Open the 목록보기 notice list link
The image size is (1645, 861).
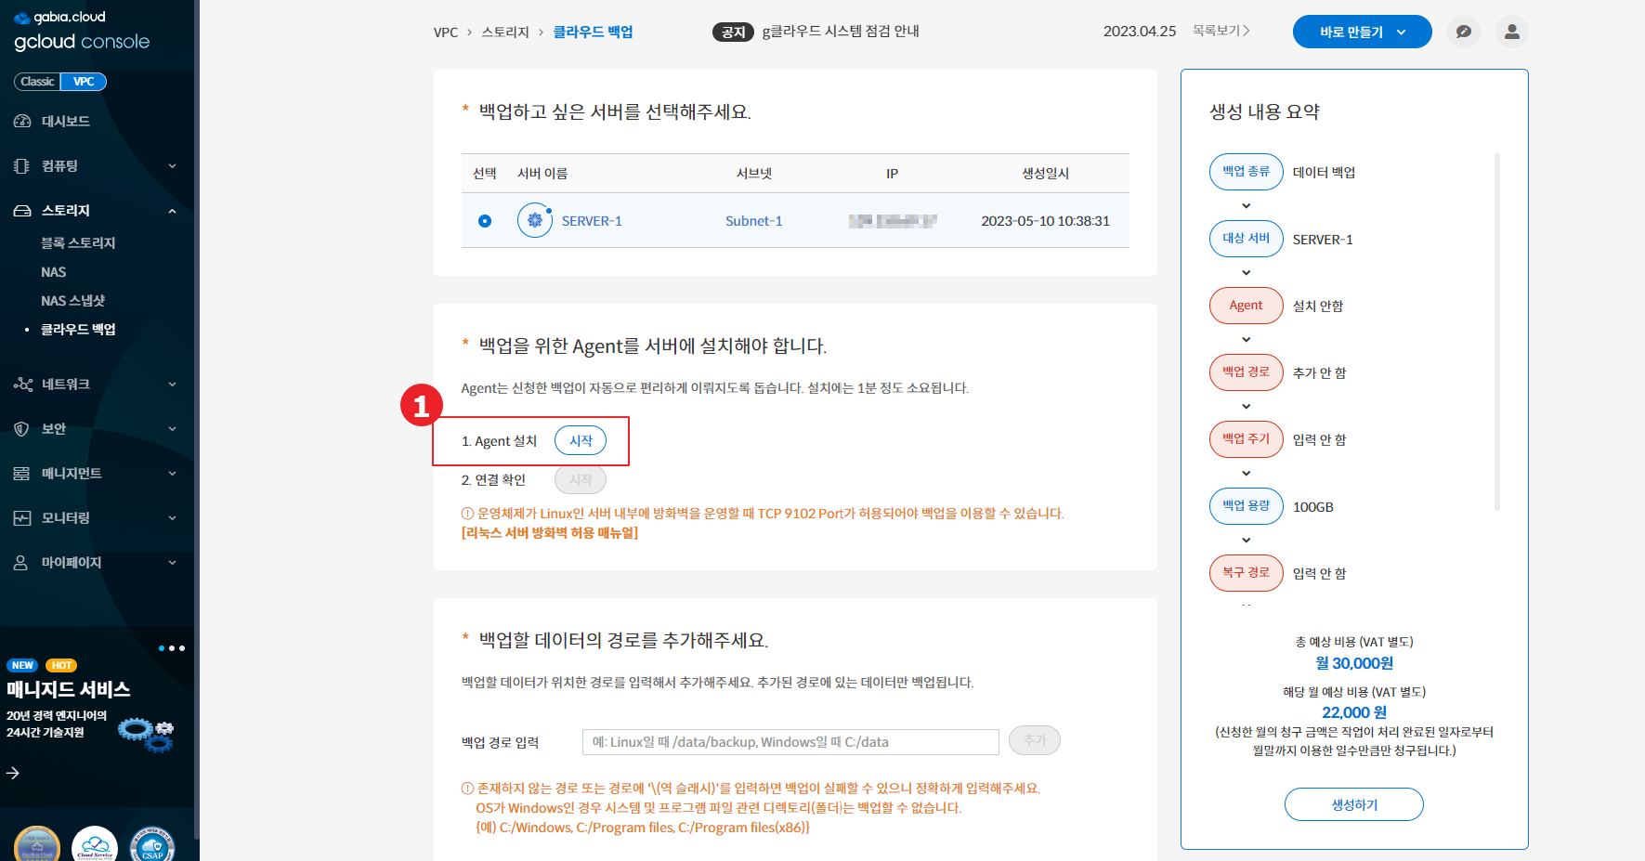tap(1221, 31)
